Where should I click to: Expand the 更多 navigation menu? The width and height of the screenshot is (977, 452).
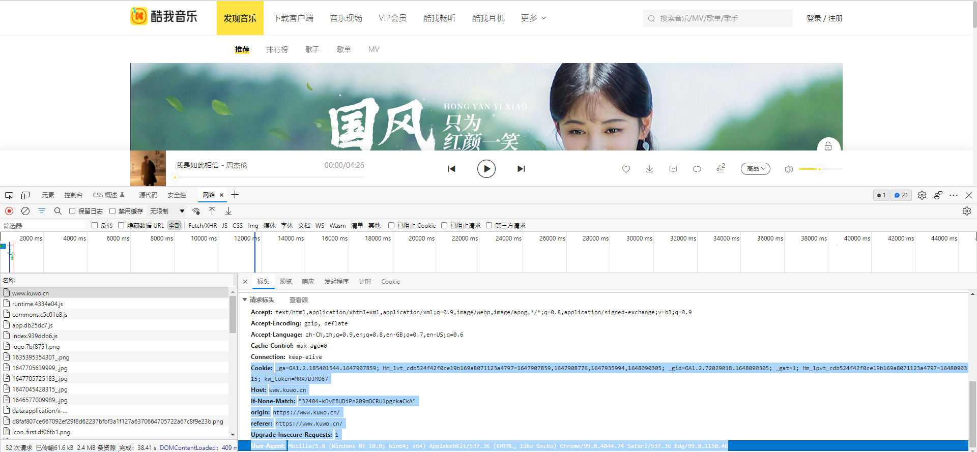tap(534, 18)
